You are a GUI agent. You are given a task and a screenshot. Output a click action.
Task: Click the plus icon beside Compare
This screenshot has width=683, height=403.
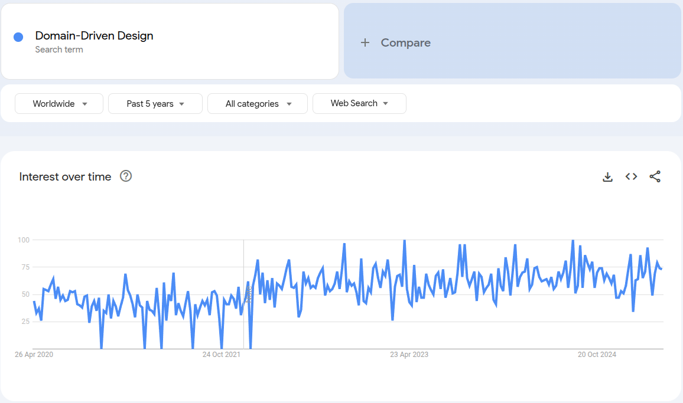[365, 42]
